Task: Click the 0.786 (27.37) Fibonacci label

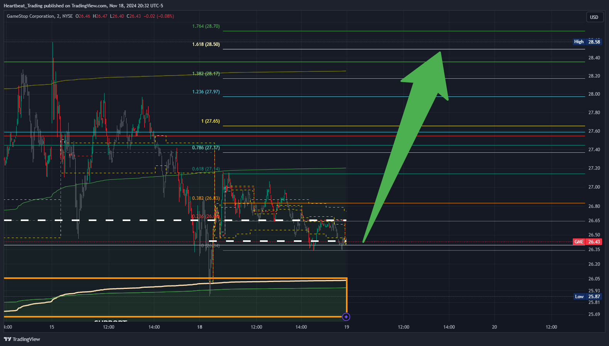Action: (x=206, y=148)
